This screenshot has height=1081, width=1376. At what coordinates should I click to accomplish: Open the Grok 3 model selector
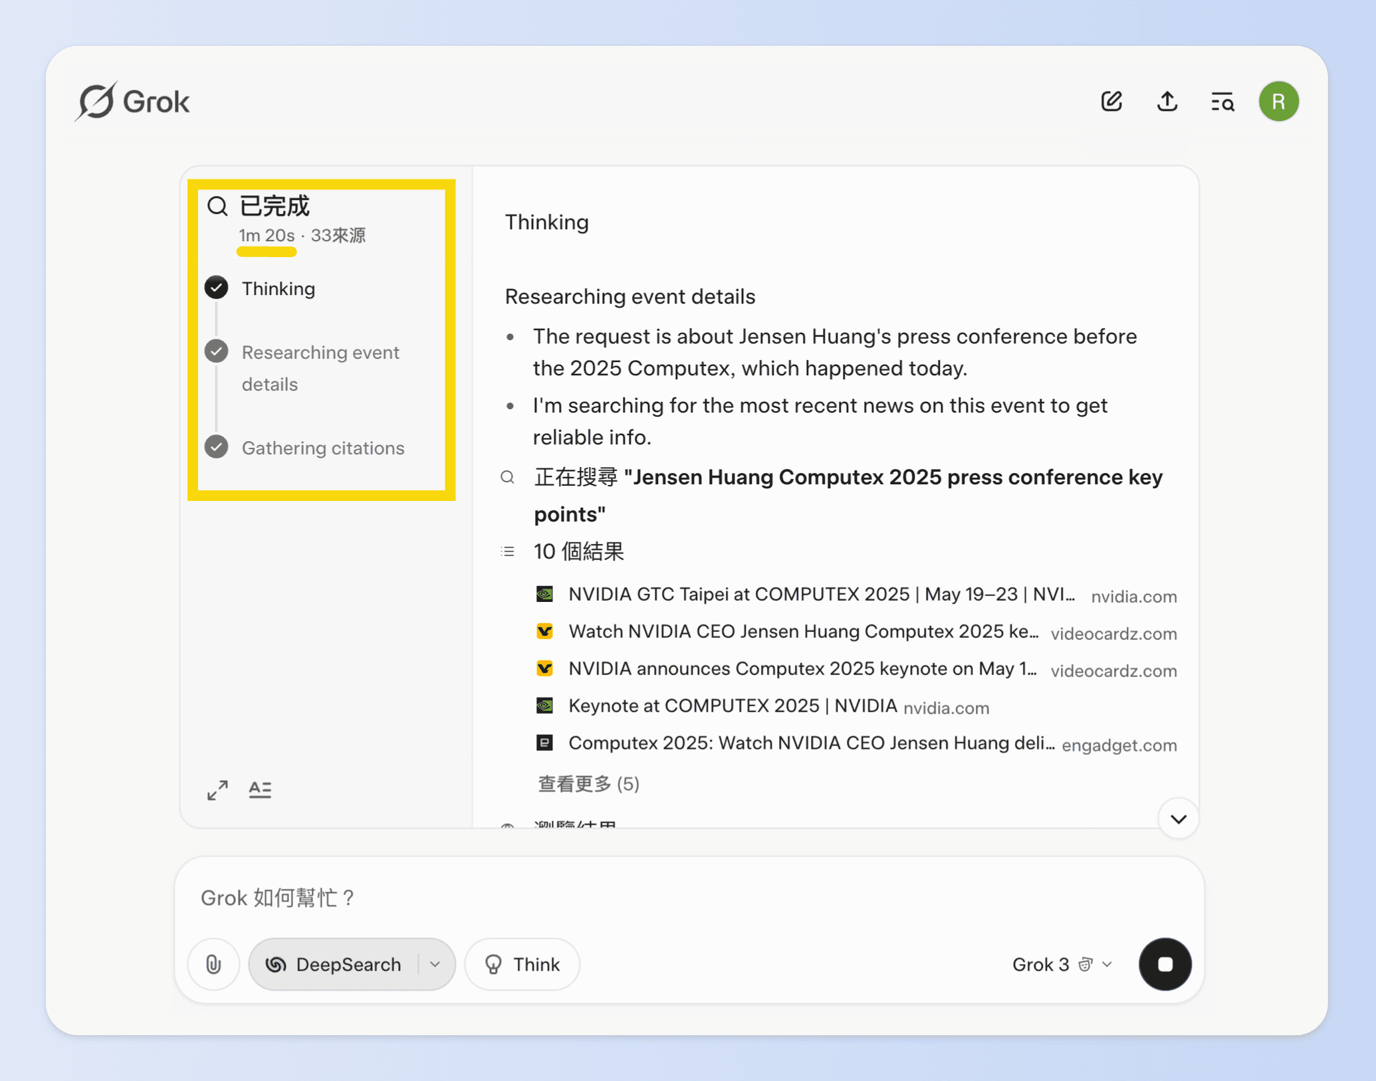click(x=1062, y=964)
